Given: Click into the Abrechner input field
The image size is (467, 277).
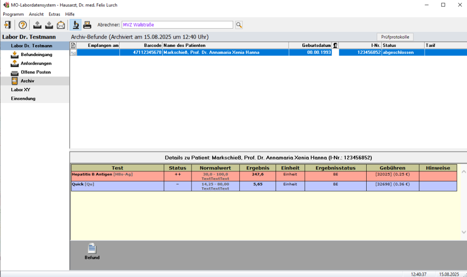Looking at the screenshot, I should pyautogui.click(x=176, y=25).
